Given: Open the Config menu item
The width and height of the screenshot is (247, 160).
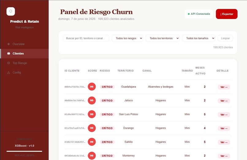Looking at the screenshot, I should 25,72.
